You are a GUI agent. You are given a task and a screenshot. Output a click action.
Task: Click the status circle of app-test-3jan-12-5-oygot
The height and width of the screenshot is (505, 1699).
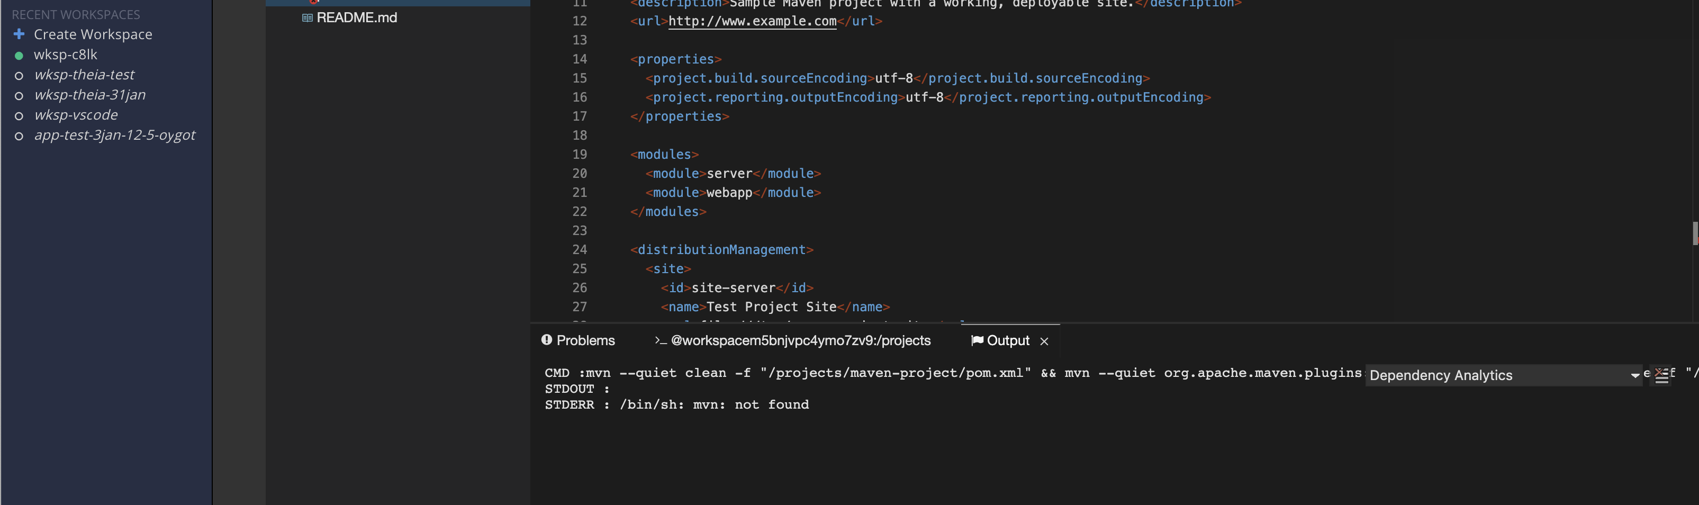[19, 137]
